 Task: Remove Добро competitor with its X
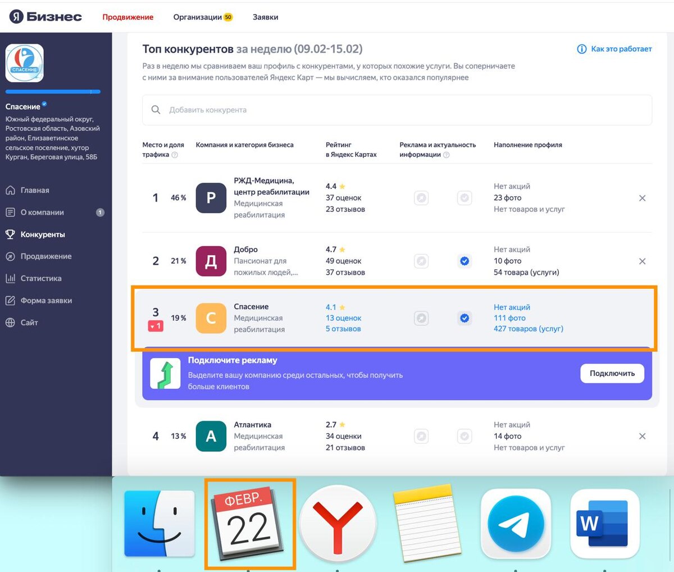pyautogui.click(x=643, y=261)
